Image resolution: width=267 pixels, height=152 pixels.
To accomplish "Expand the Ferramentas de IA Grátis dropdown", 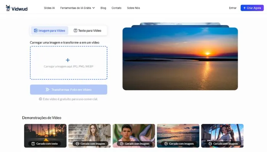I will (x=77, y=8).
